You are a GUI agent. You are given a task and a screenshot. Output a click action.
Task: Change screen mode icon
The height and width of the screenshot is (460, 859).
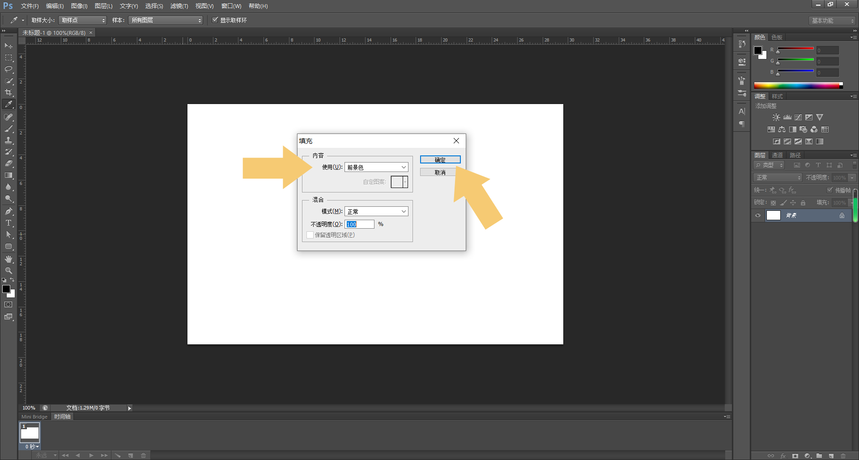[x=9, y=317]
